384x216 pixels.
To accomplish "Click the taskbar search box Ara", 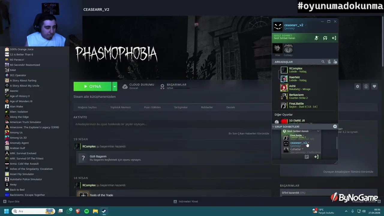I will point(33,211).
